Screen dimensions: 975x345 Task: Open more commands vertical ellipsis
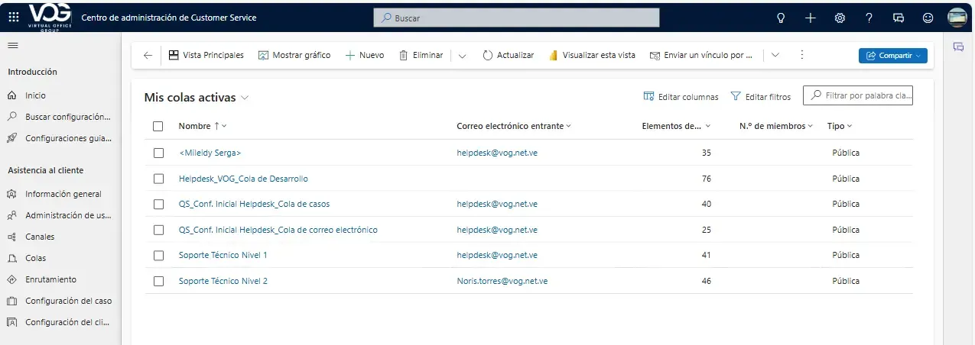(x=801, y=55)
